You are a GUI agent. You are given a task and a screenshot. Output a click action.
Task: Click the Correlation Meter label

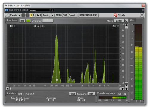click(x=106, y=93)
